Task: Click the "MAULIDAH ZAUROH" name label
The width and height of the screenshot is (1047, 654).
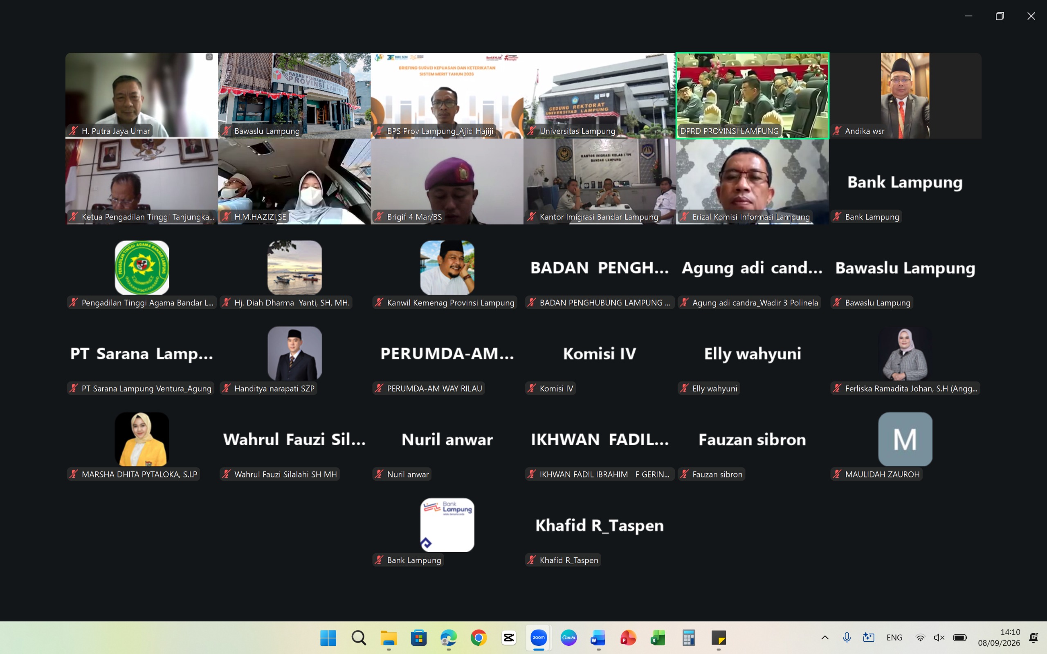Action: [882, 474]
